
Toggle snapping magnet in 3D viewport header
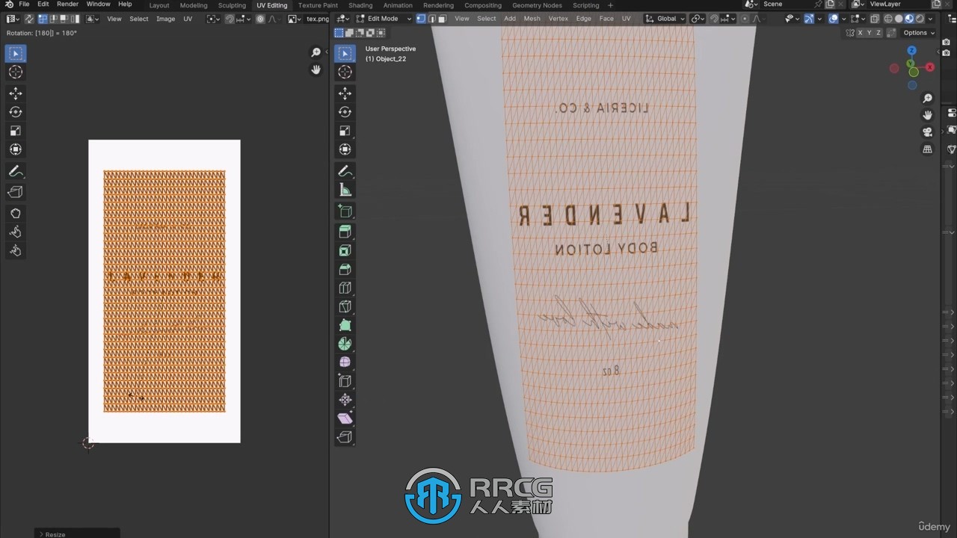click(714, 19)
